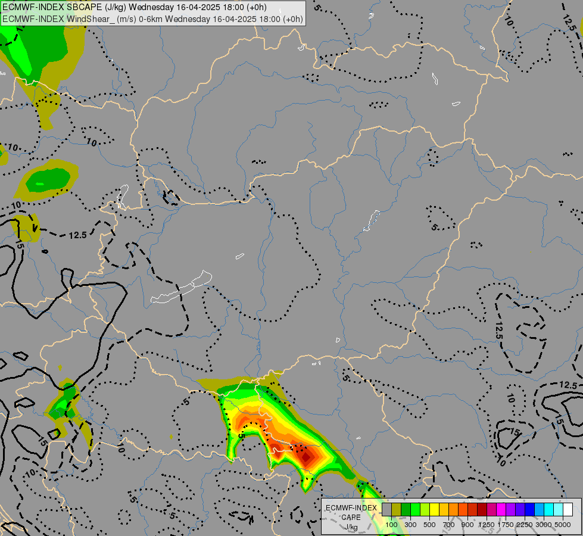Pick the cyan swatch after 3000
583x536 pixels.
pos(549,510)
